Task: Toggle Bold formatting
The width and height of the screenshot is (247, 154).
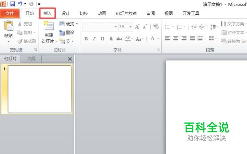Action: [86, 39]
